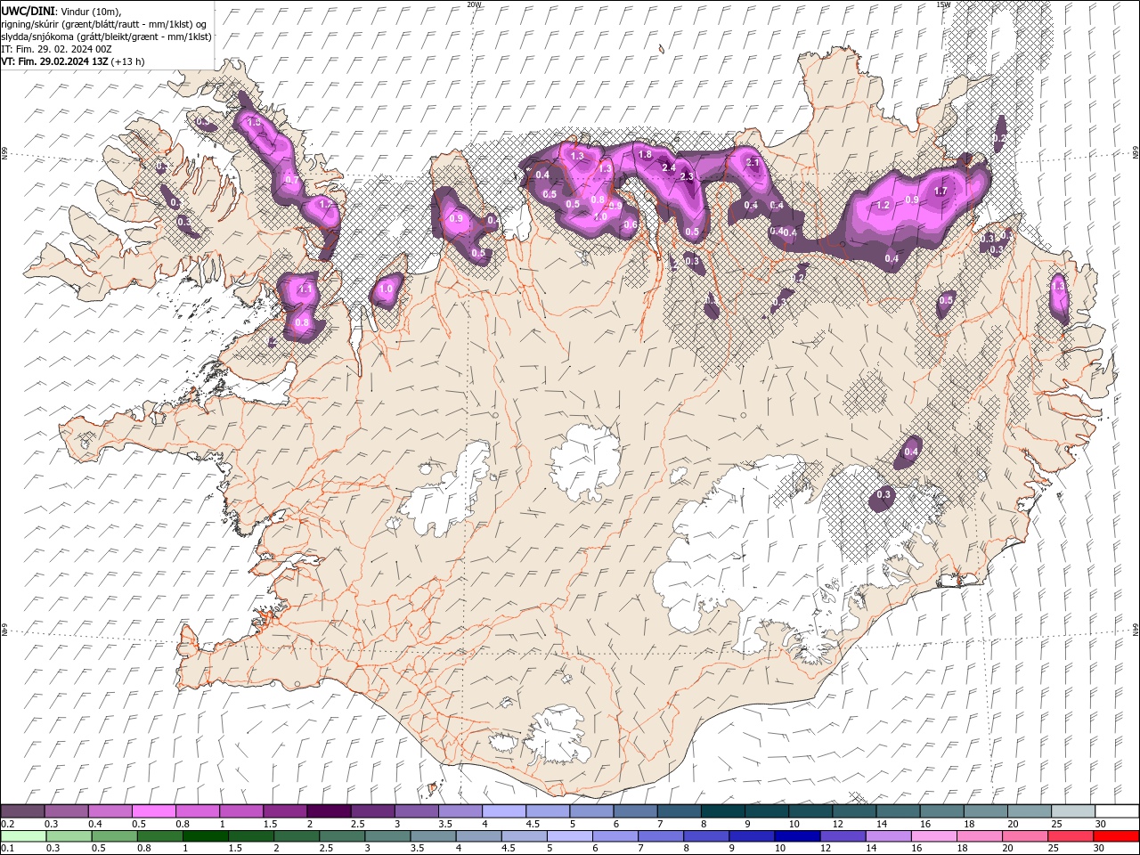Click the 1.7 precipitation value in the northeast
The height and width of the screenshot is (855, 1140).
pyautogui.click(x=940, y=191)
